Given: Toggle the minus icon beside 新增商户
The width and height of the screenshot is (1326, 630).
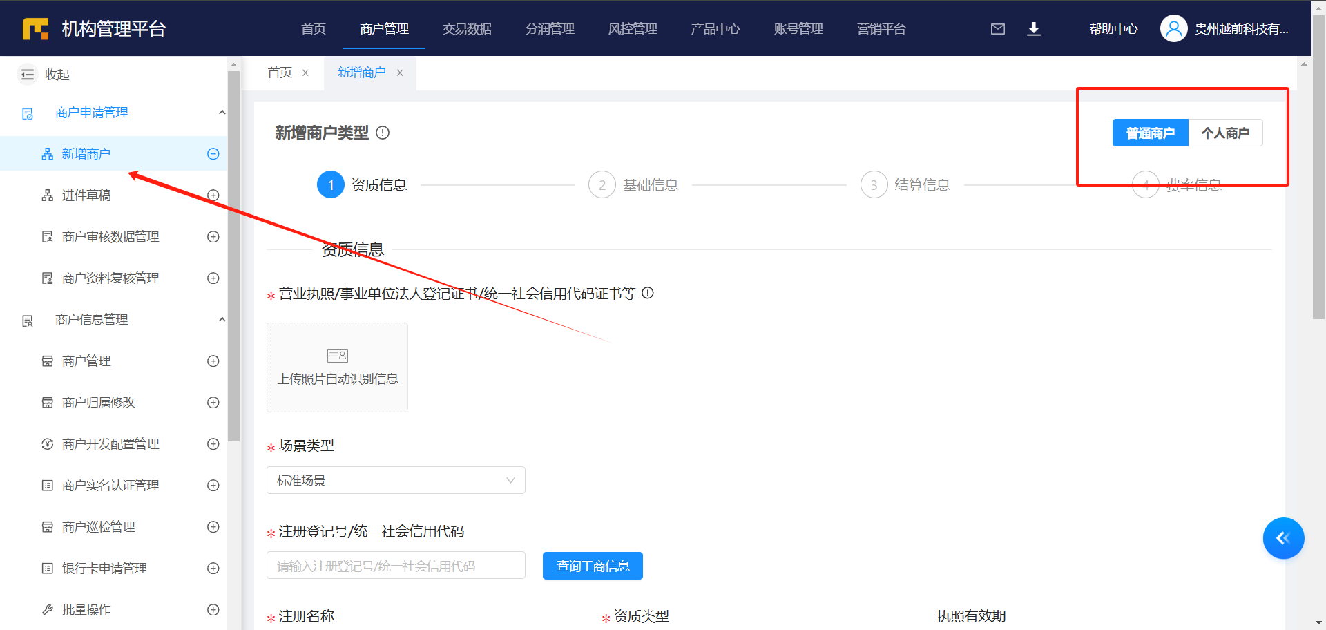Looking at the screenshot, I should click(213, 154).
